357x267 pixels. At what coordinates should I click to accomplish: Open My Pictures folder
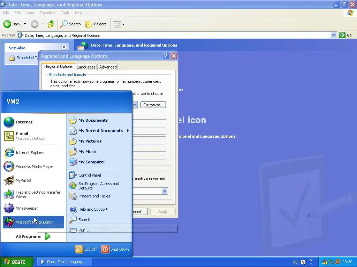(99, 141)
